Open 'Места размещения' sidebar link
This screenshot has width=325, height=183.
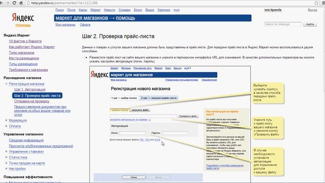tap(24, 58)
